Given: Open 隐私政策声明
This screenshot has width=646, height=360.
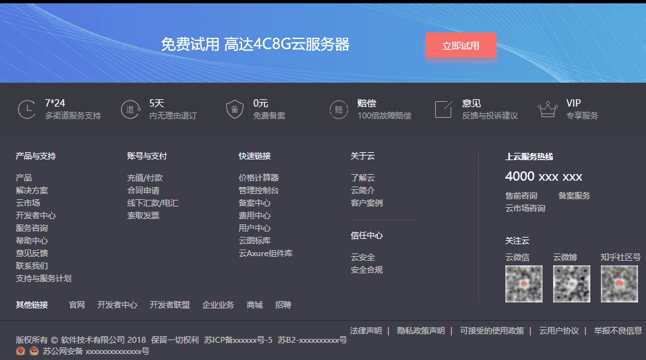Looking at the screenshot, I should 420,330.
